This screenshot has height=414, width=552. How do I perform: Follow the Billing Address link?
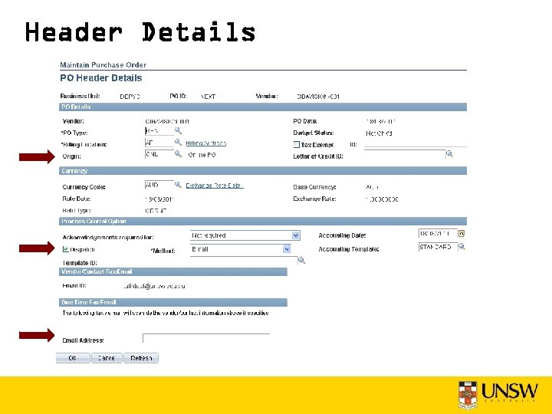point(206,143)
